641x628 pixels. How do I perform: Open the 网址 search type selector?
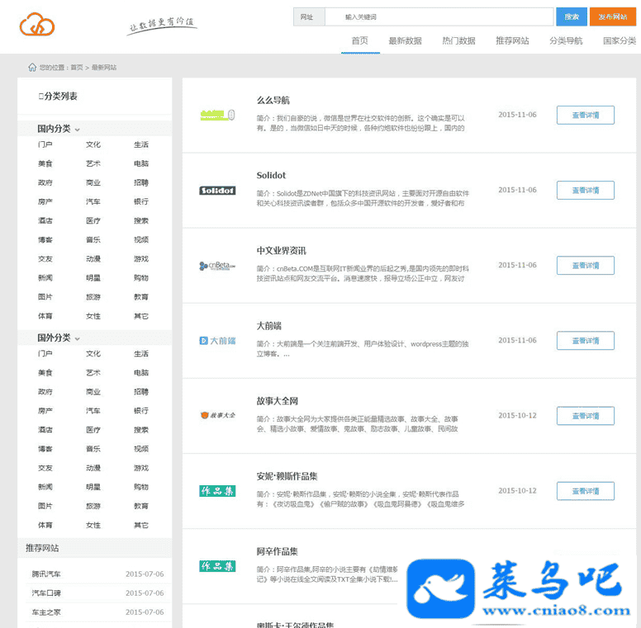[309, 17]
